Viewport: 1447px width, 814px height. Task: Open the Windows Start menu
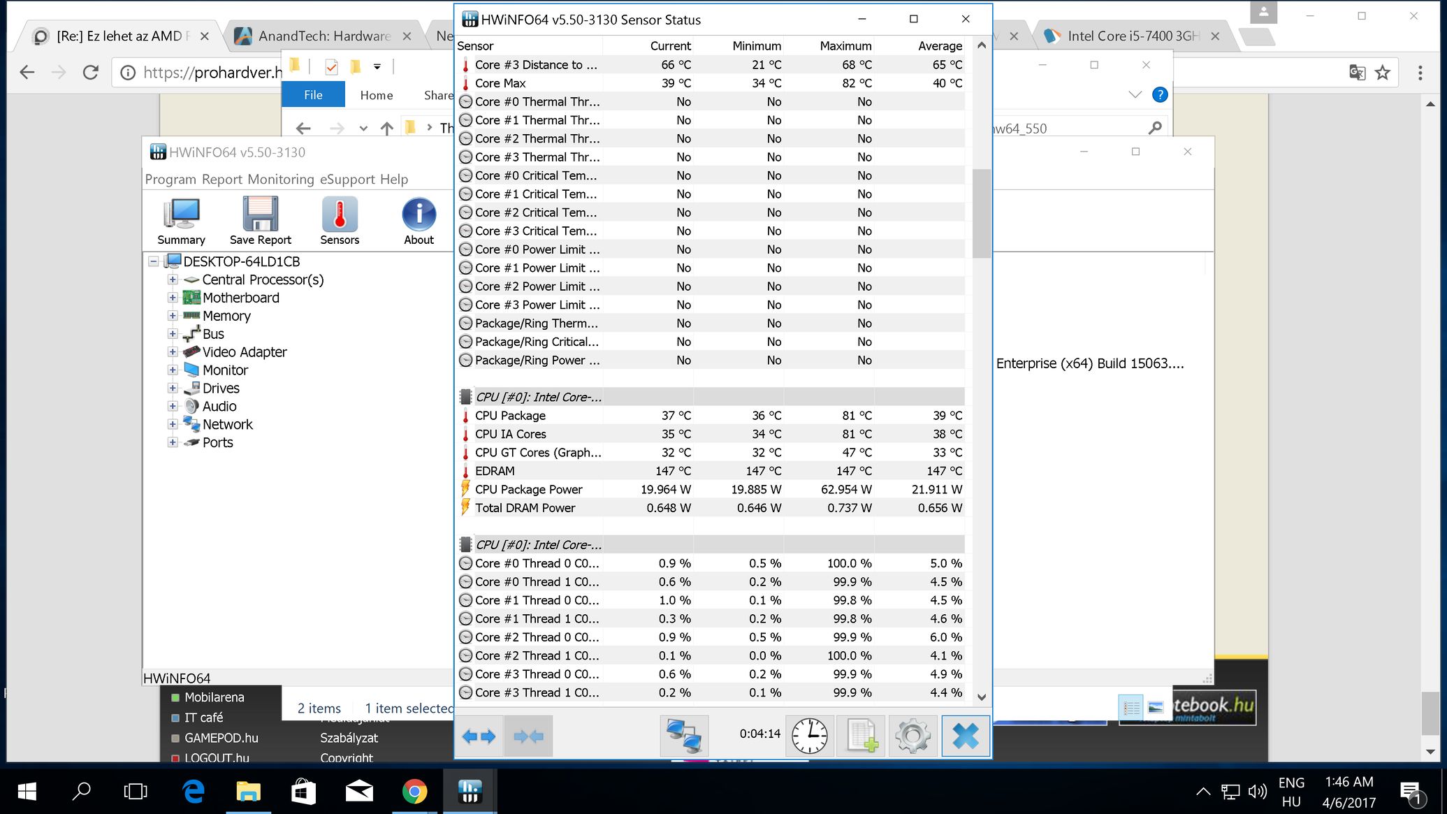tap(27, 792)
